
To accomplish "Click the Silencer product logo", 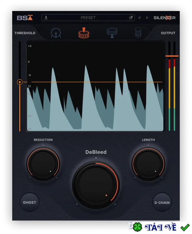I will [165, 18].
